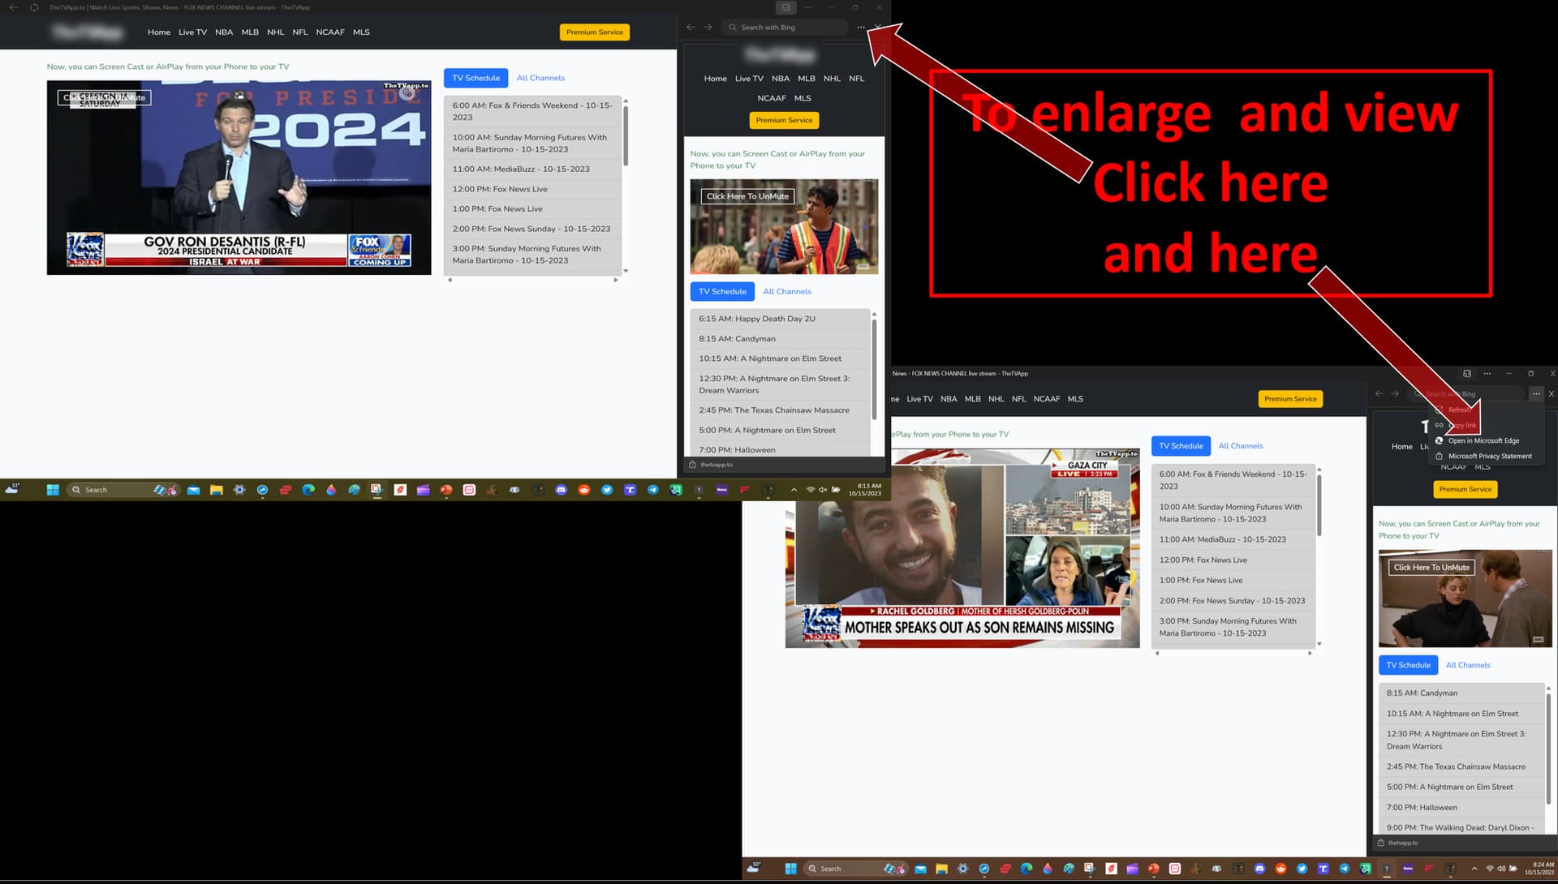Select Open in Microsoft Edge menu entry
This screenshot has width=1558, height=884.
tap(1483, 440)
